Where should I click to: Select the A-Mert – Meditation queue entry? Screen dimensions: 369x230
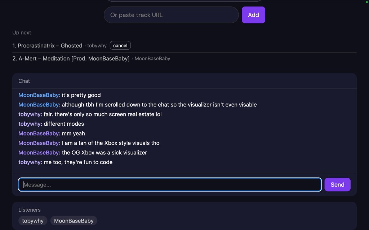click(x=74, y=59)
